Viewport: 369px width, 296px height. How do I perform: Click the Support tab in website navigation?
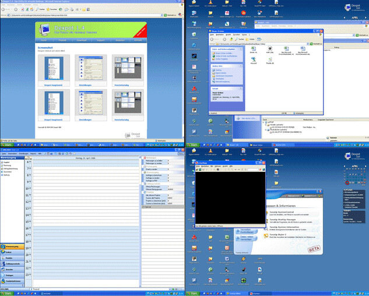click(x=101, y=40)
